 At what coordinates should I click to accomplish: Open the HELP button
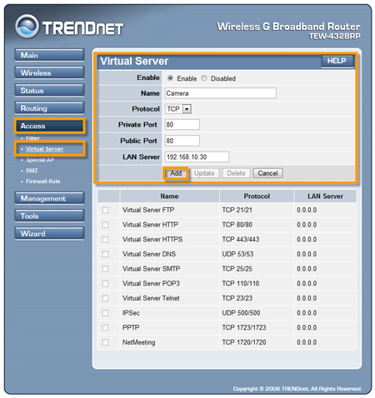[337, 61]
